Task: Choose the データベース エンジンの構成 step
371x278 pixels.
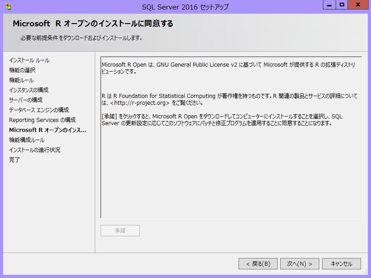Action: pos(39,110)
